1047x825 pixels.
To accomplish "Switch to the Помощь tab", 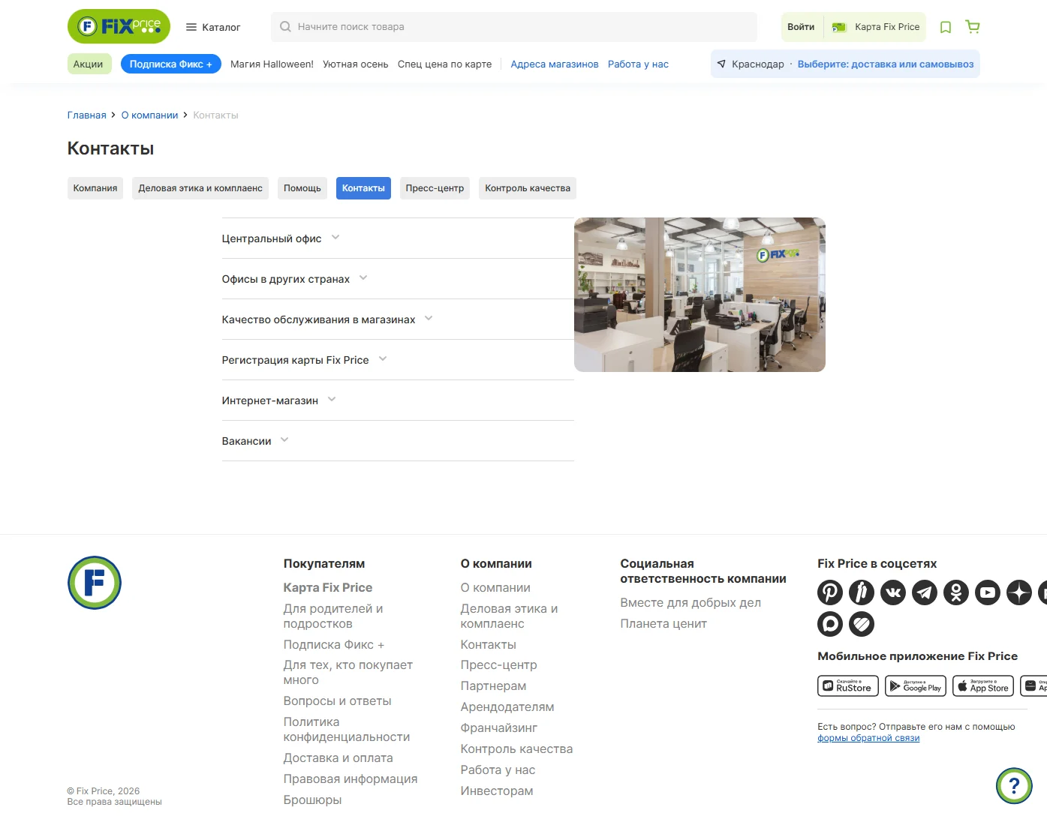I will point(302,188).
